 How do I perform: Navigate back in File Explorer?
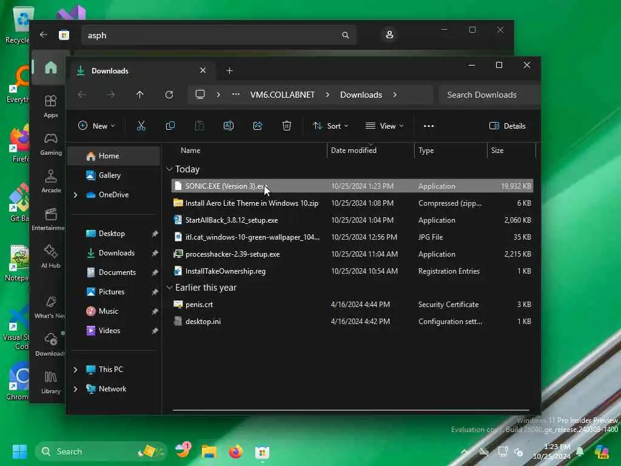coord(82,95)
